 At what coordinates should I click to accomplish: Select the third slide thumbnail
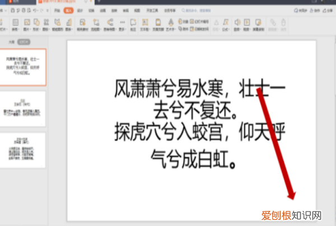pos(22,150)
